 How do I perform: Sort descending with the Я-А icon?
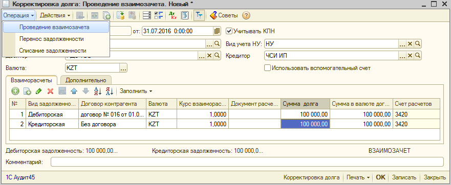coord(110,91)
